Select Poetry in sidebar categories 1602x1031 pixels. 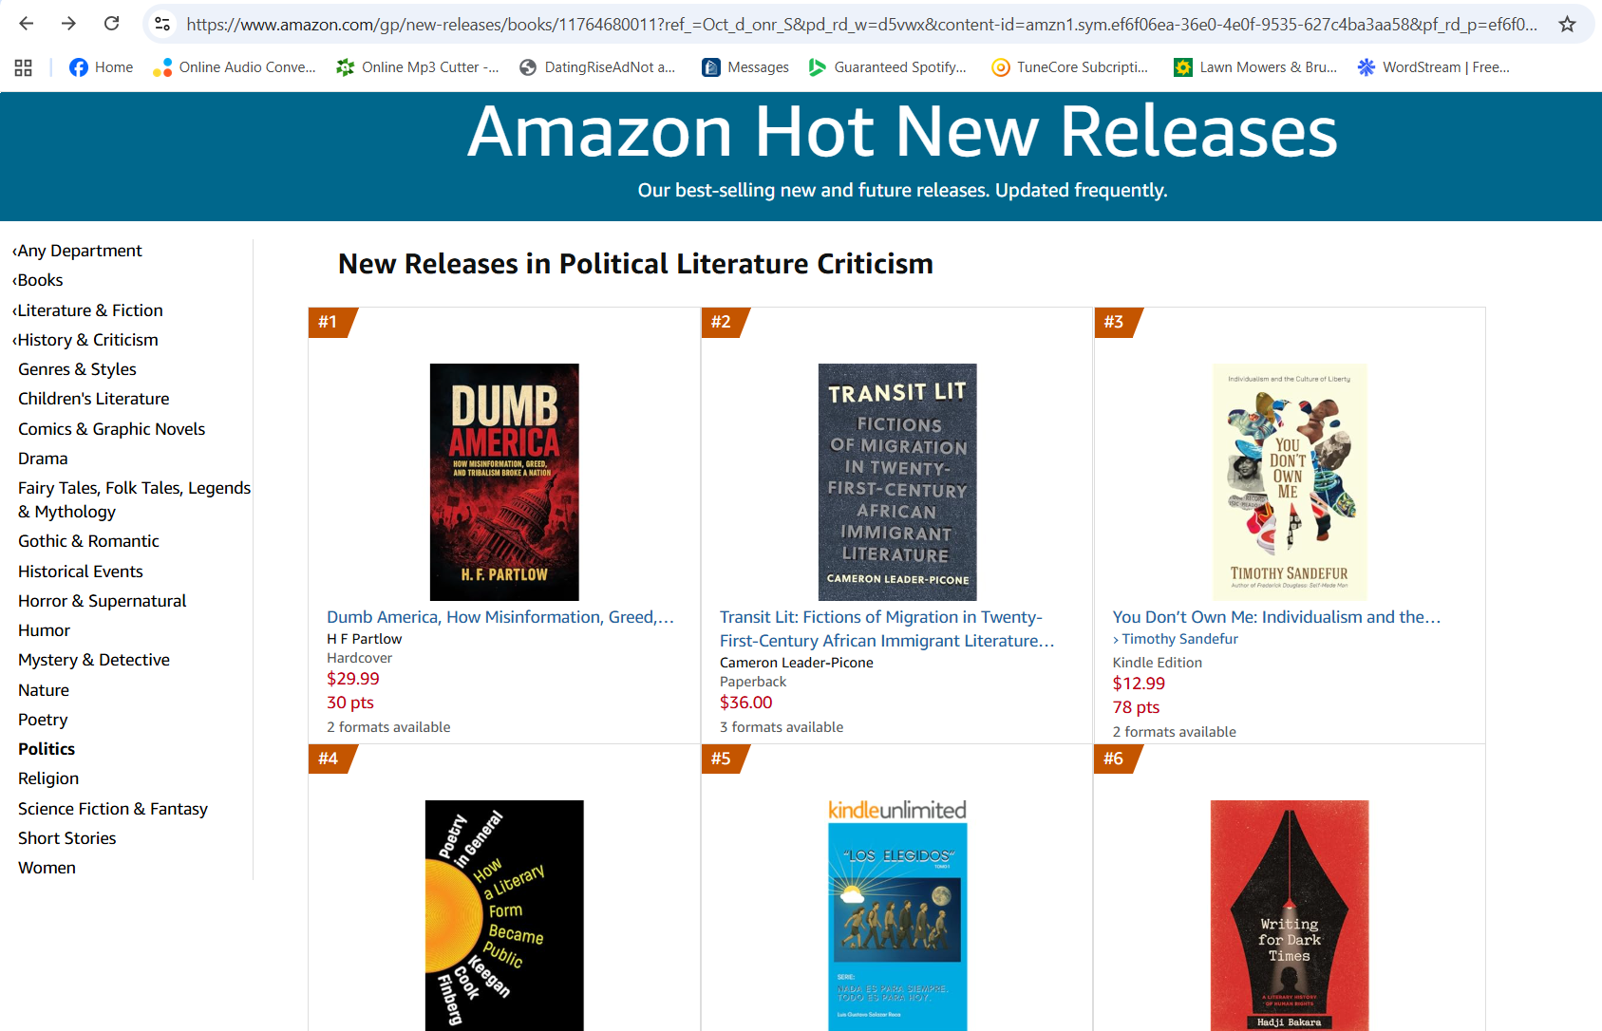[43, 720]
